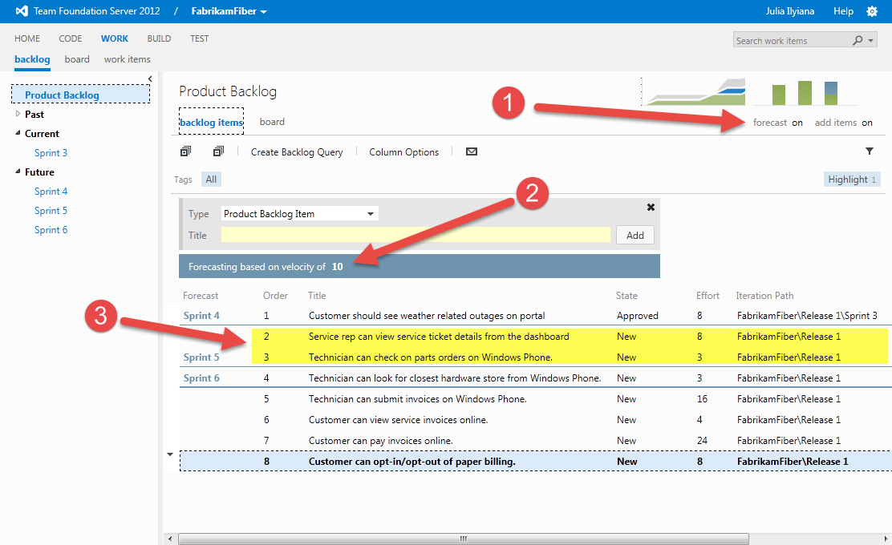
Task: Open Column Options
Action: point(404,151)
